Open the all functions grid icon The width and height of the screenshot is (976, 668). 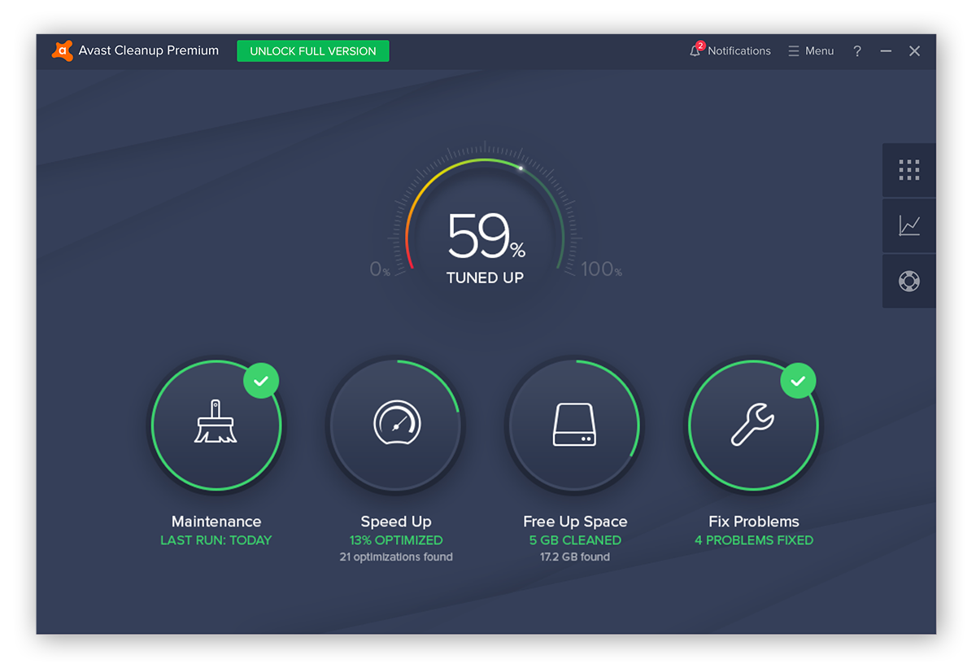(x=909, y=170)
